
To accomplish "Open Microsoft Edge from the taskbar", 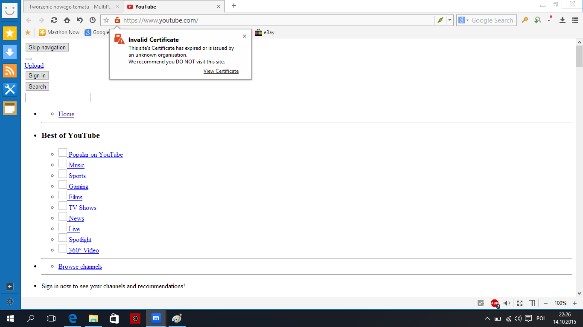I will 73,318.
